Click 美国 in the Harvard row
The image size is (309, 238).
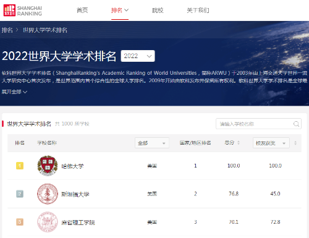[x=152, y=166]
